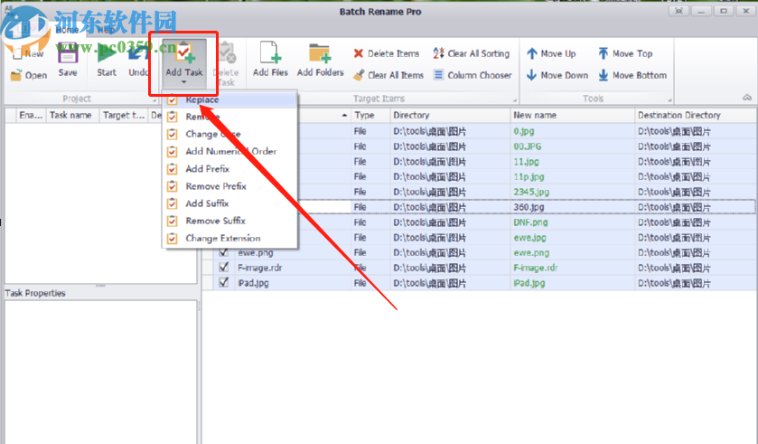Click the Move Up arrow icon

tap(532, 54)
